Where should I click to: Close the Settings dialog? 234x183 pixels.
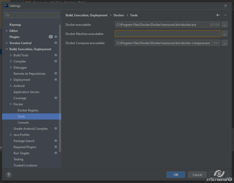pyautogui.click(x=226, y=6)
